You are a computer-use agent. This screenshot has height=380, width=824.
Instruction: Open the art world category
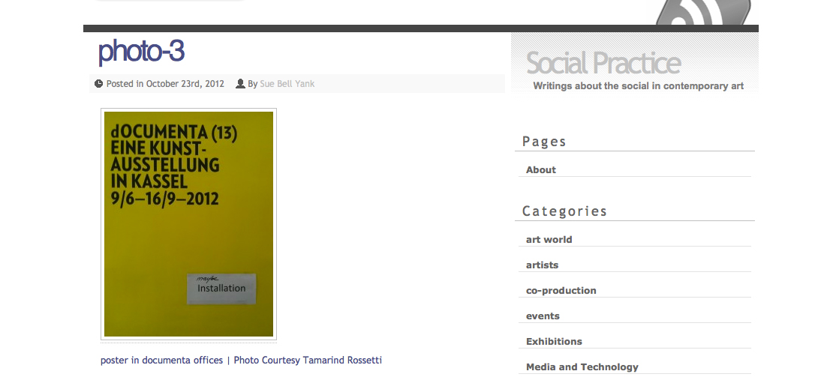click(x=549, y=239)
